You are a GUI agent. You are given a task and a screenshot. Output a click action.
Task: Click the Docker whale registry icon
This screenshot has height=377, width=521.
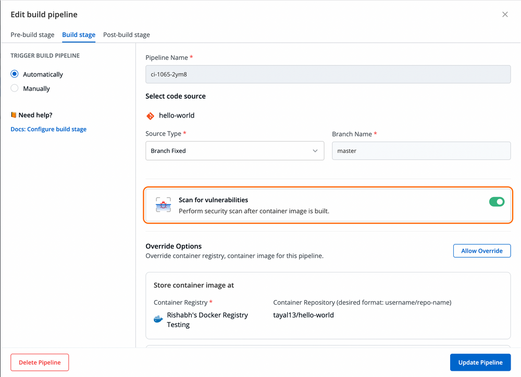click(x=158, y=319)
